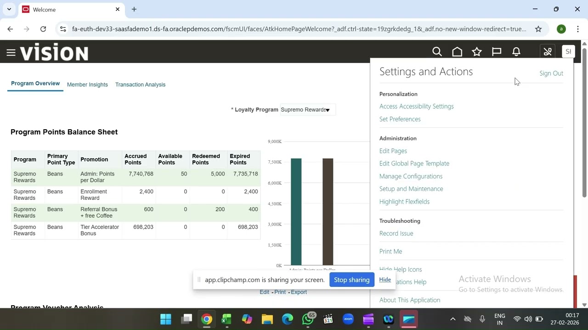Open the hamburger navigator menu
588x330 pixels.
click(x=11, y=53)
